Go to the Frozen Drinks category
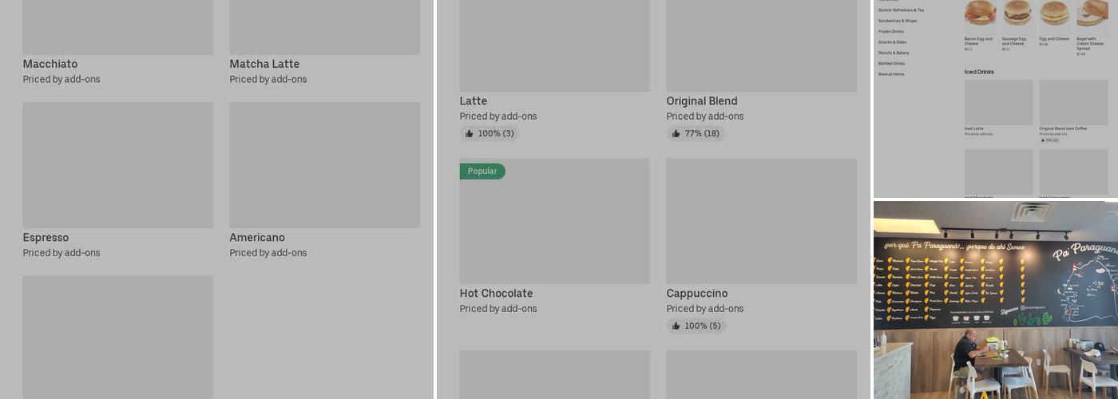Viewport: 1118px width, 399px height. 891,32
